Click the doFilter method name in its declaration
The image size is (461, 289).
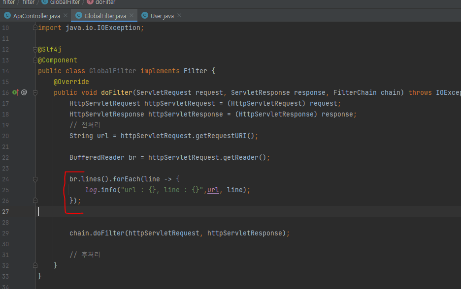pyautogui.click(x=117, y=93)
